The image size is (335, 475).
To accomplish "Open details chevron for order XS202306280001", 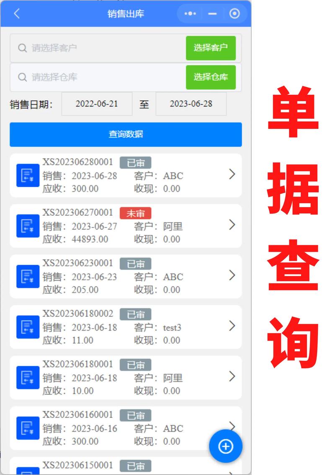I will point(232,174).
